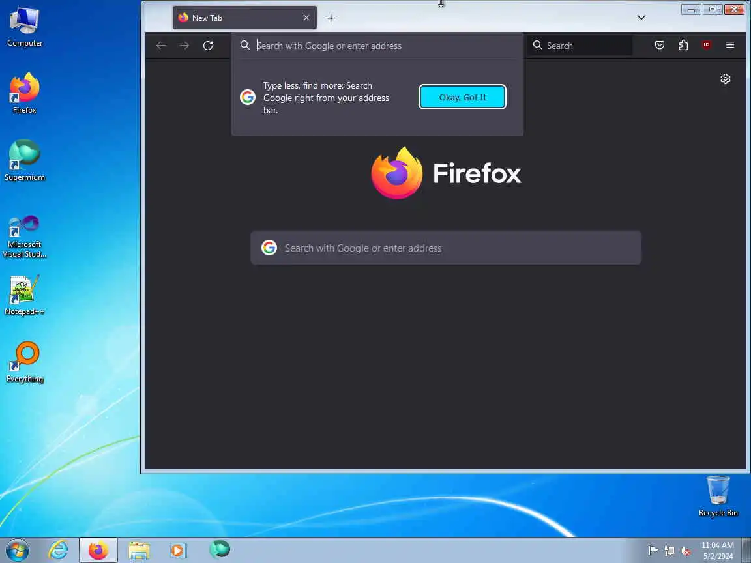Click the Firefox forward arrow button

[184, 46]
